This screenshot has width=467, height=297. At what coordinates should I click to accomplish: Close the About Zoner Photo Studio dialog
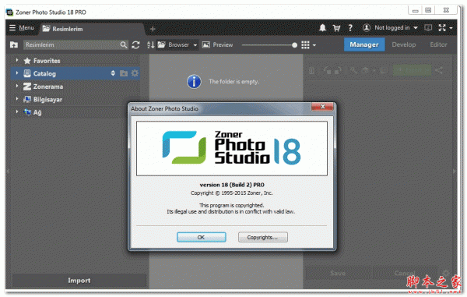(322, 107)
